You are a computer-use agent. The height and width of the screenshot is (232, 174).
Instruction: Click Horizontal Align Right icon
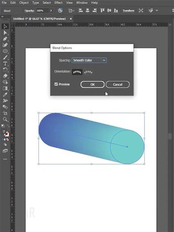pos(95,10)
